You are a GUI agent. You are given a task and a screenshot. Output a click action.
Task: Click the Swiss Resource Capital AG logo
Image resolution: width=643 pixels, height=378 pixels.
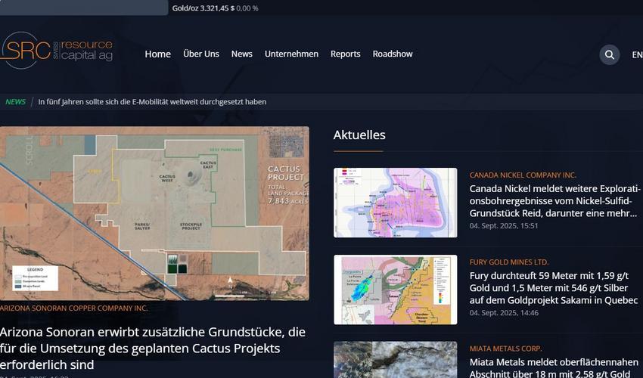coord(57,50)
